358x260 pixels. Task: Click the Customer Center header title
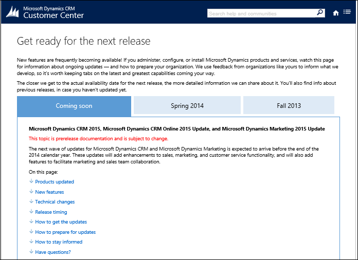53,16
